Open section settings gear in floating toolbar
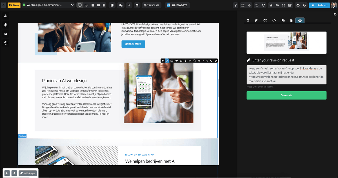The width and height of the screenshot is (338, 178). (199, 61)
